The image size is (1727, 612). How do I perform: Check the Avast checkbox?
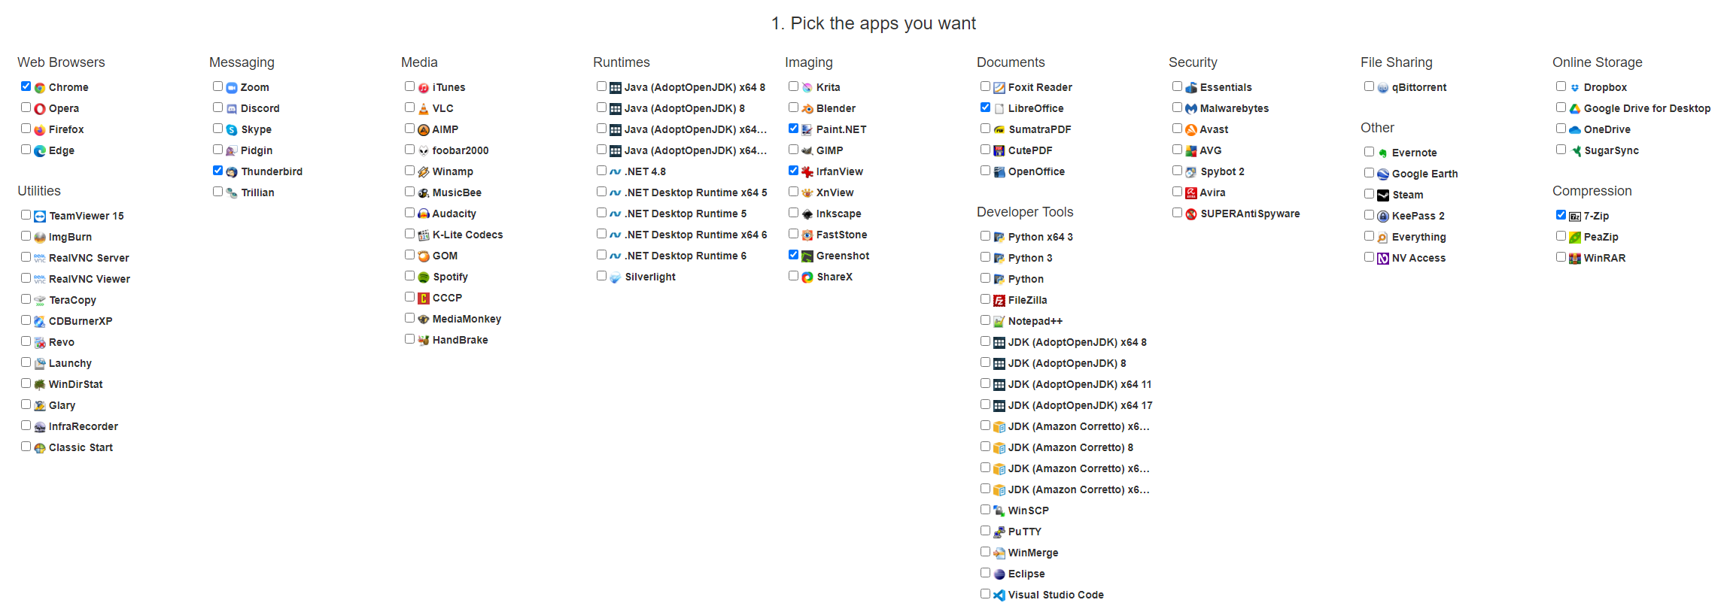[1178, 129]
